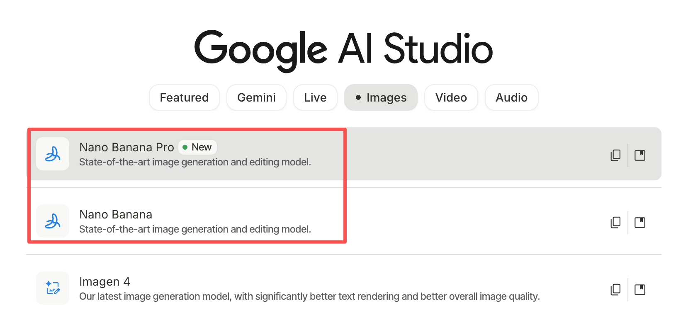Click the blue banana icon for Nano Banana Pro
676x325 pixels.
coord(53,154)
